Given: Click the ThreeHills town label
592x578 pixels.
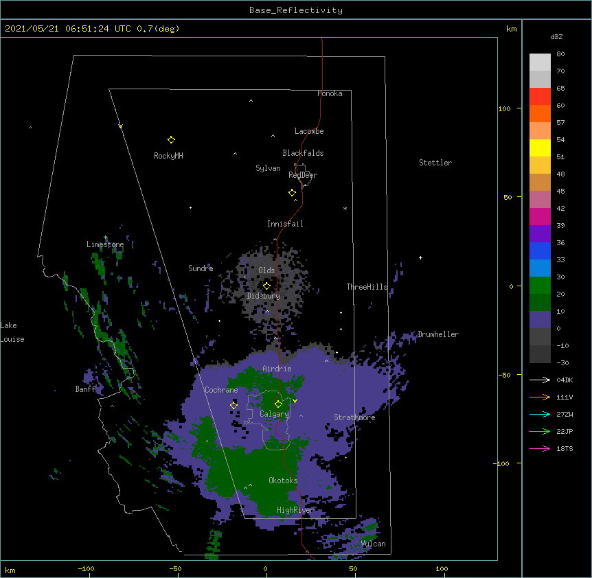Looking at the screenshot, I should point(367,287).
